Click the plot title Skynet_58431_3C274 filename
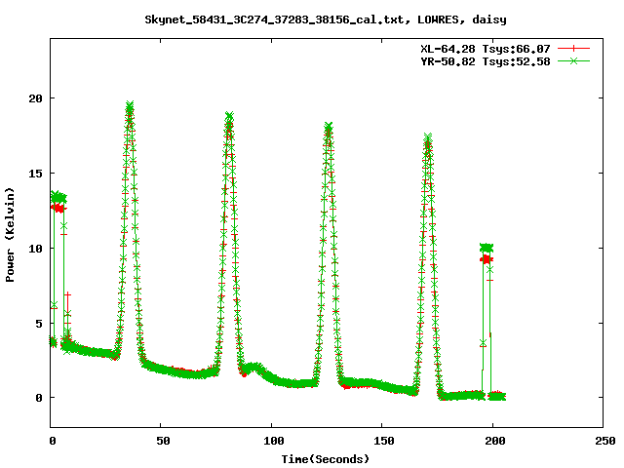Viewport: 624px width, 468px height. pos(326,19)
